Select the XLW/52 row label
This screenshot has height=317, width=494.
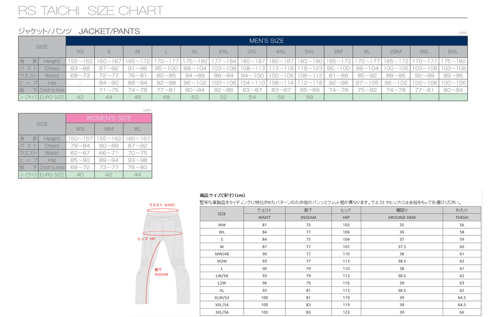pos(222,297)
